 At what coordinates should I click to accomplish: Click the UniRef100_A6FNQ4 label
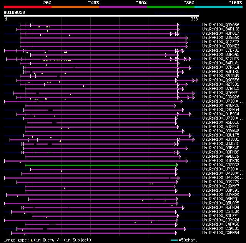(221, 208)
